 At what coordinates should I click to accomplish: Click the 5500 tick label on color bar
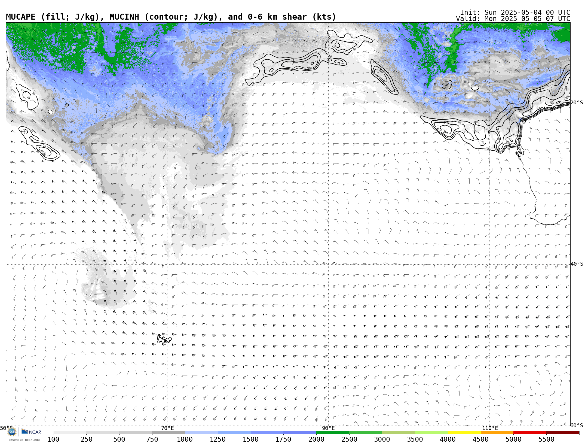coord(546,439)
